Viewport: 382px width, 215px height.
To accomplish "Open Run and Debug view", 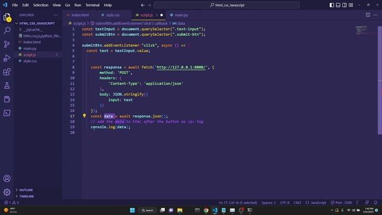I will [x=7, y=58].
